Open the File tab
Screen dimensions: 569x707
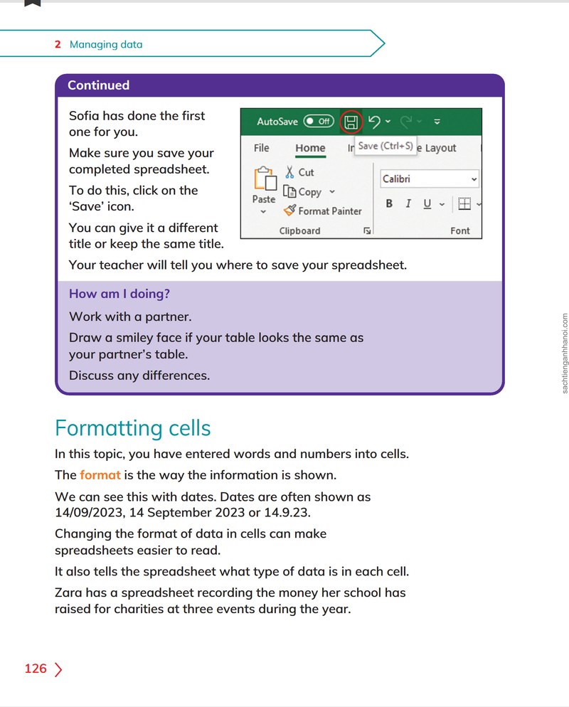tap(262, 148)
